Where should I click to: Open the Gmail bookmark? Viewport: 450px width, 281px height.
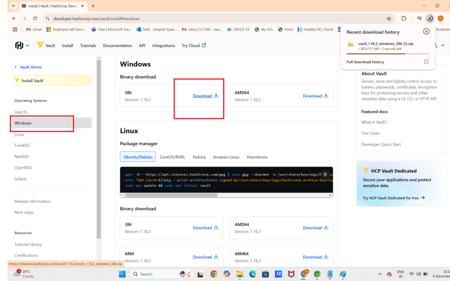[34, 29]
